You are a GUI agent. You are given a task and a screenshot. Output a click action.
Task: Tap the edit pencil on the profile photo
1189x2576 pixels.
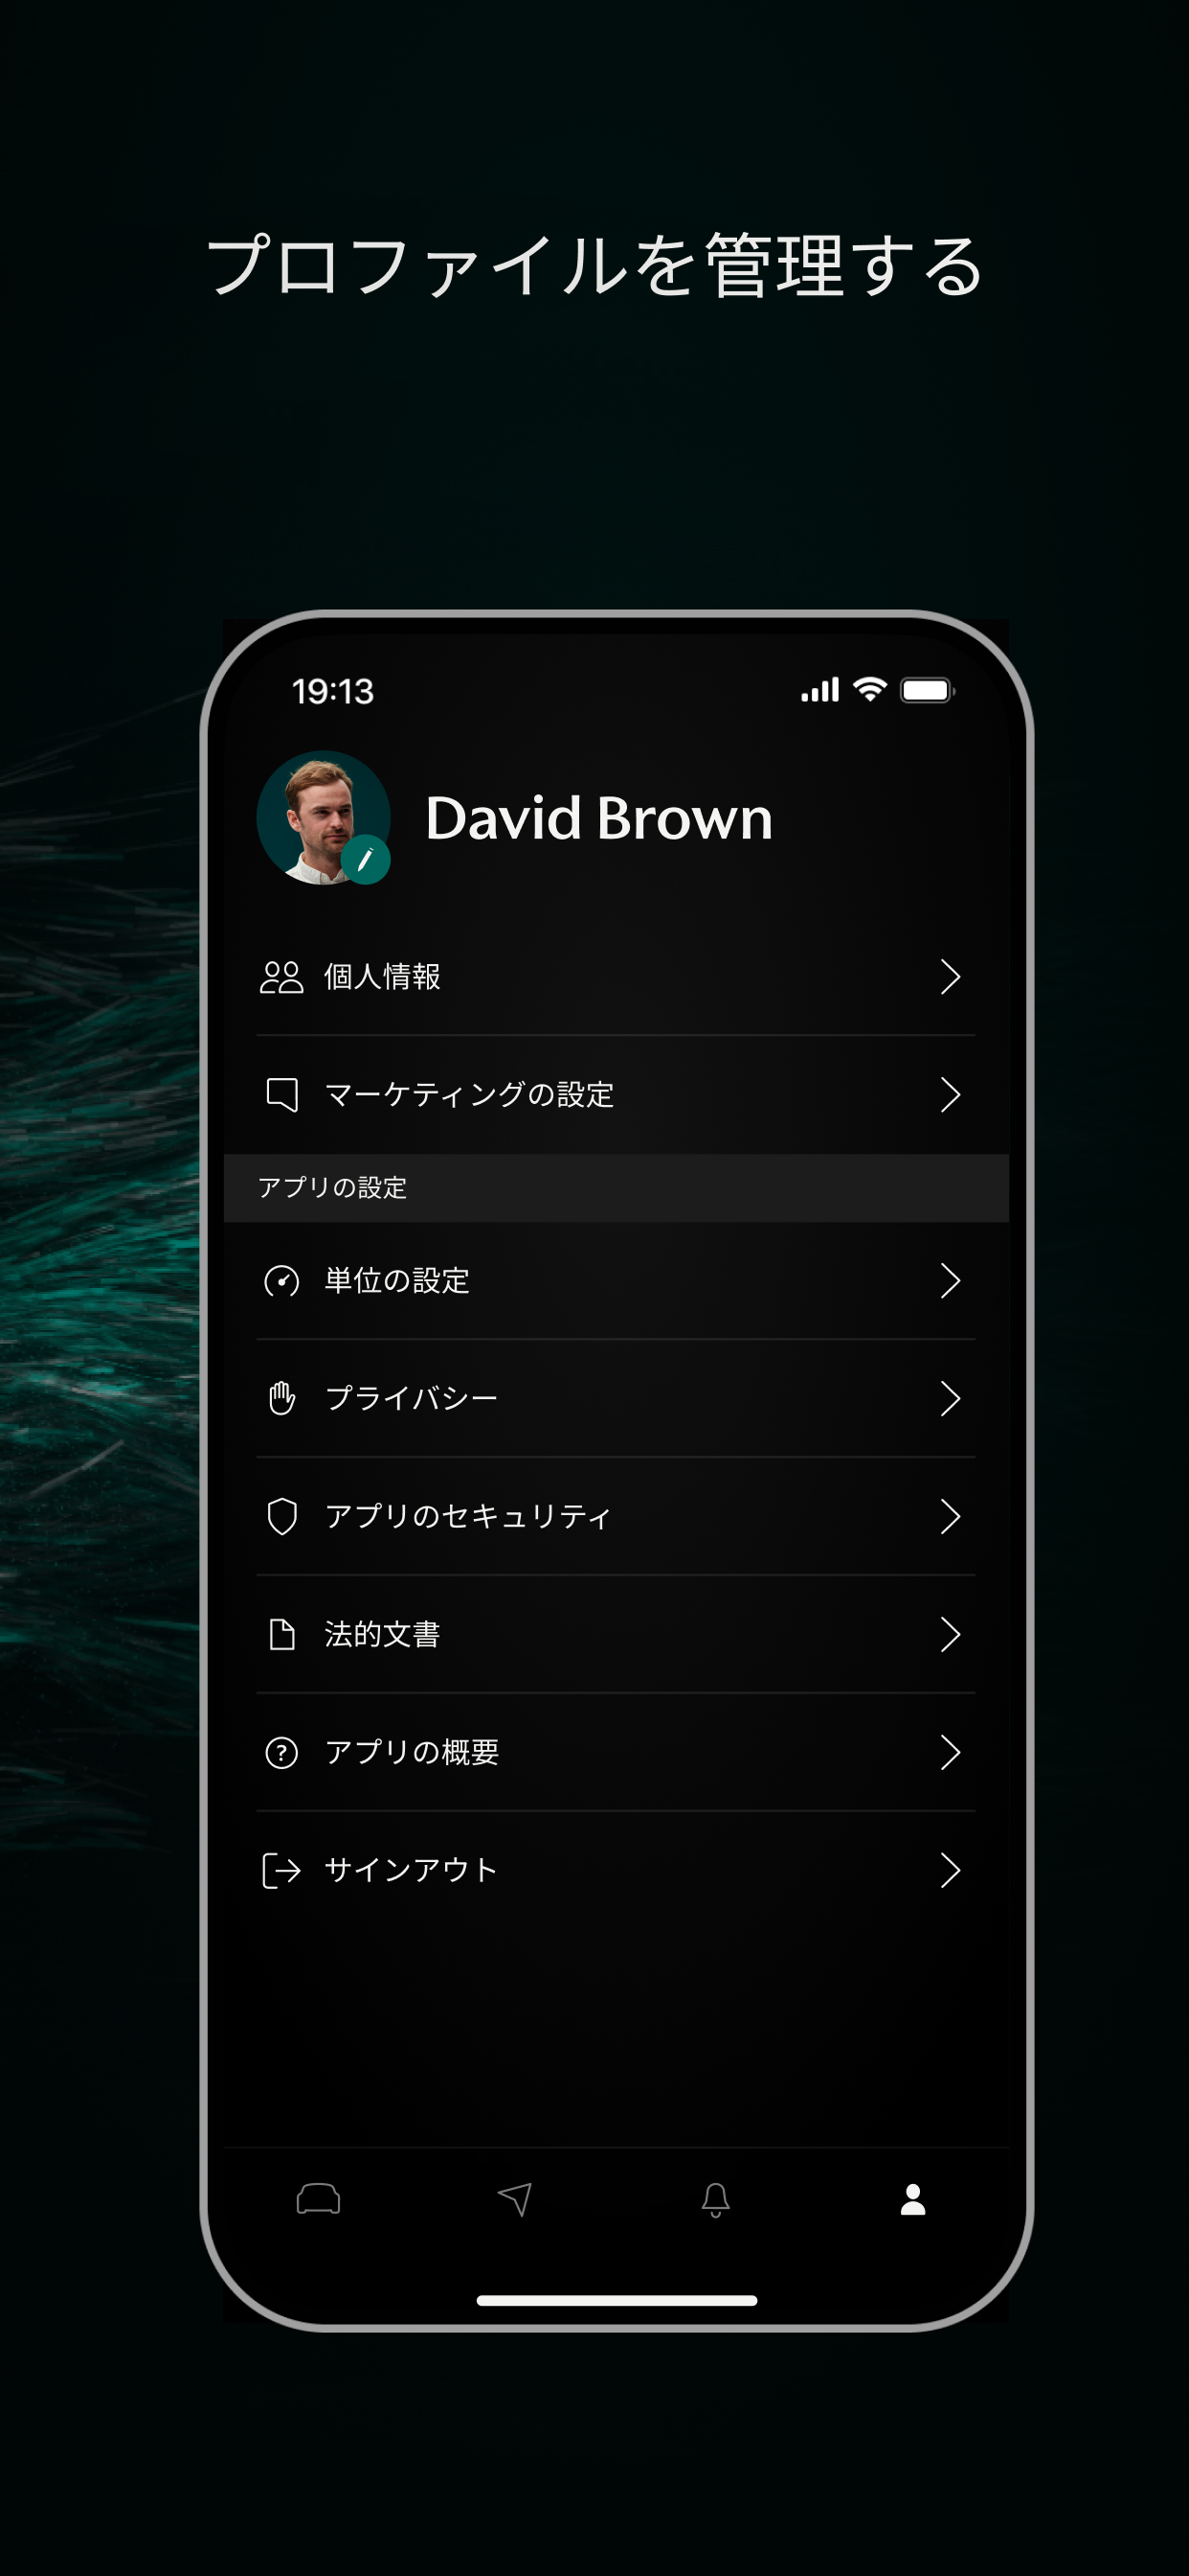pyautogui.click(x=366, y=859)
